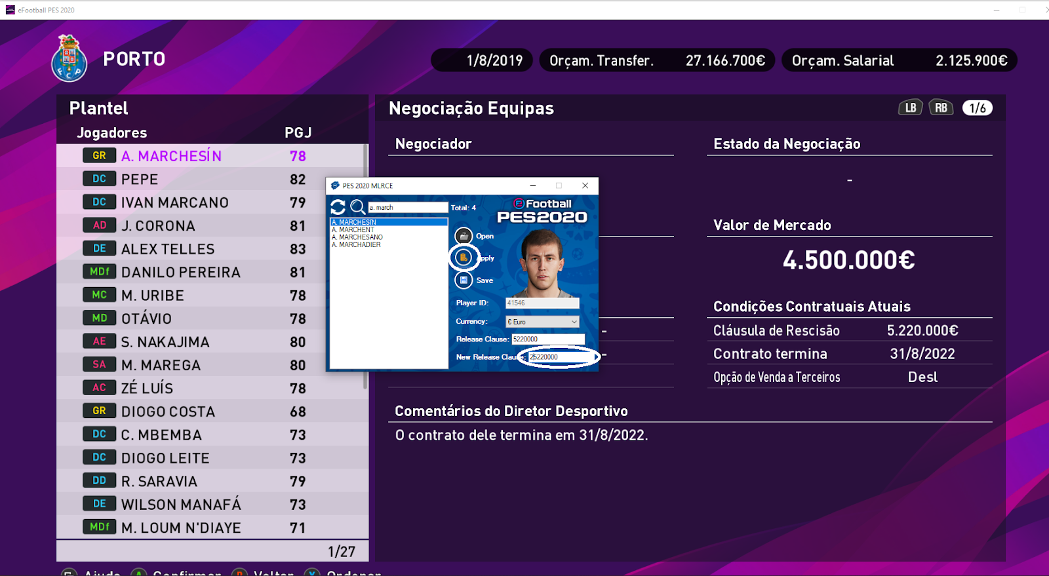
Task: Click the DE badge beside Alex Telles
Action: [x=100, y=248]
